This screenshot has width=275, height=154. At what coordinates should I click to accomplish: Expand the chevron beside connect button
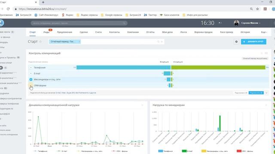click(x=266, y=93)
